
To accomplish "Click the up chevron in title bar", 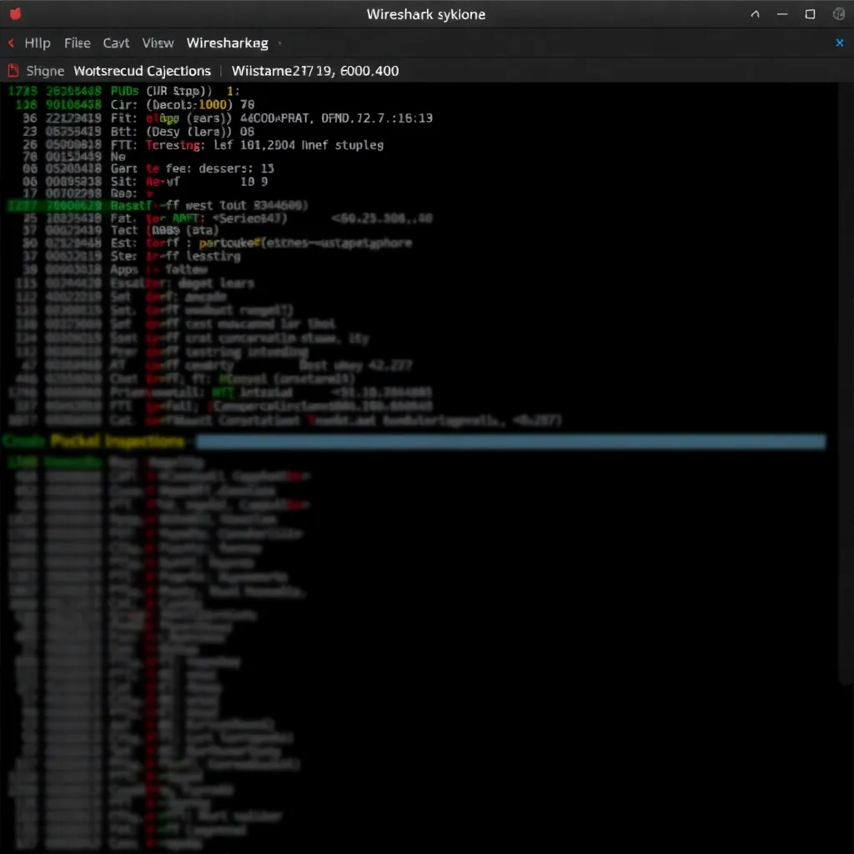I will click(x=755, y=14).
